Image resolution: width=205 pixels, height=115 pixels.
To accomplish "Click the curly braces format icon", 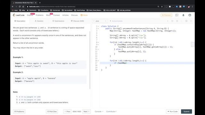I will (172, 21).
